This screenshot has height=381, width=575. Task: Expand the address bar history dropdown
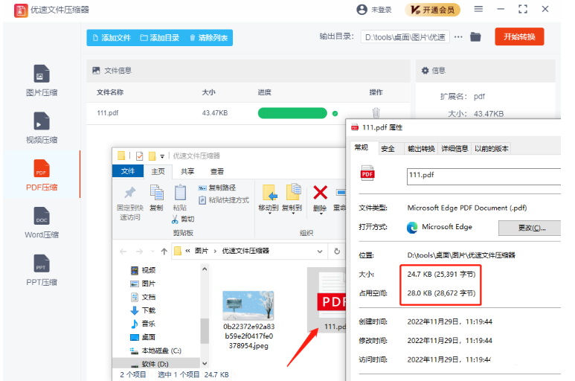coord(320,252)
